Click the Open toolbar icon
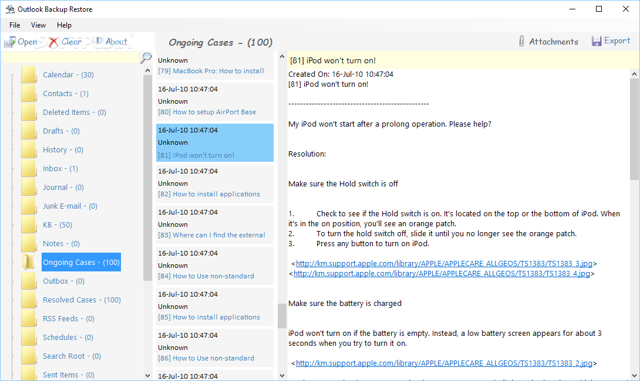 pos(10,42)
